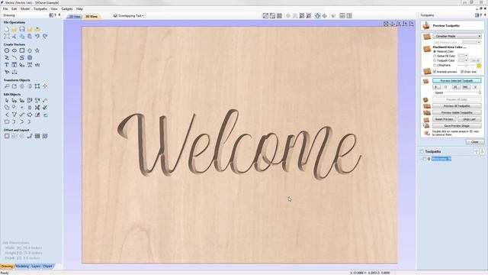Click the preview Speed slider

pyautogui.click(x=463, y=92)
